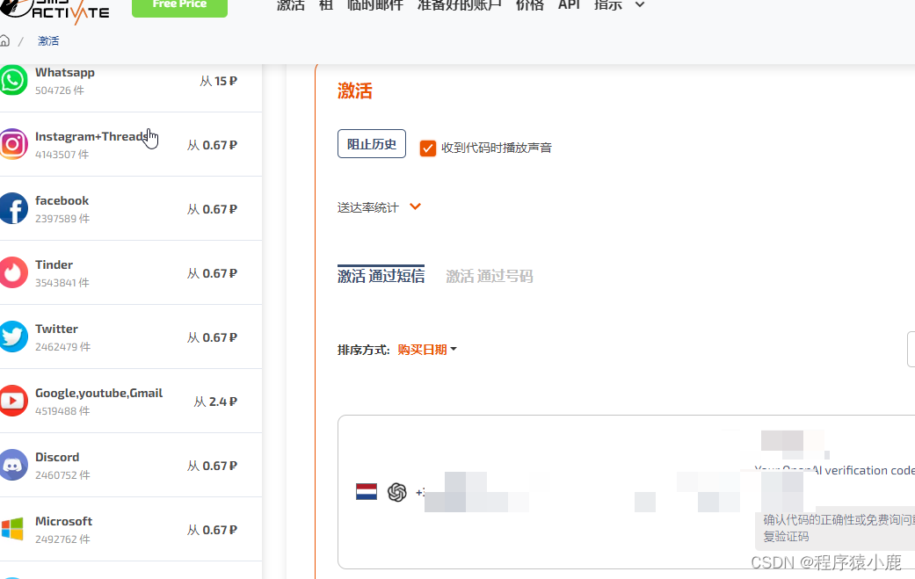Click the Twitter bird icon

(13, 337)
